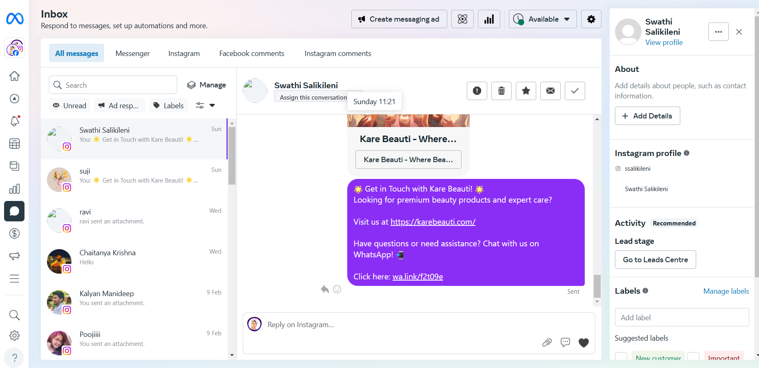The image size is (759, 368).
Task: Tick checkbox beside New customer suggested label
Action: coord(621,357)
